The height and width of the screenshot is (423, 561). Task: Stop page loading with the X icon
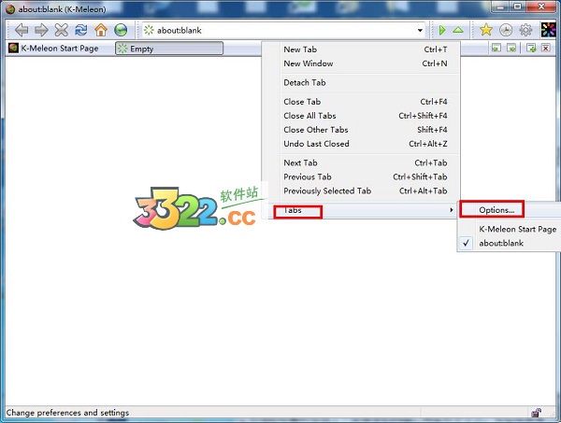61,30
